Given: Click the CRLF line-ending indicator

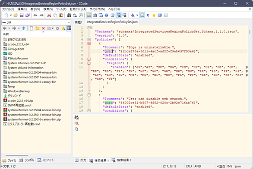Looking at the screenshot, I should point(189,166).
